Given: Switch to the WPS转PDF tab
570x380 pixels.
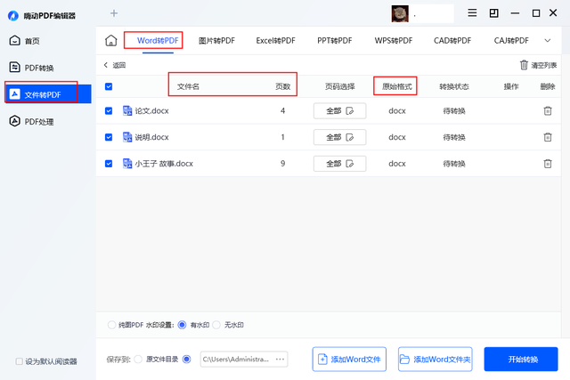Looking at the screenshot, I should coord(394,40).
